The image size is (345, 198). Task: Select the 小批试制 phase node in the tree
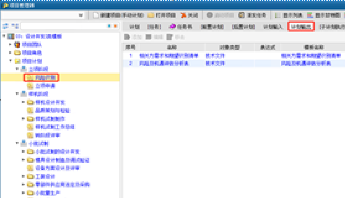coord(38,144)
